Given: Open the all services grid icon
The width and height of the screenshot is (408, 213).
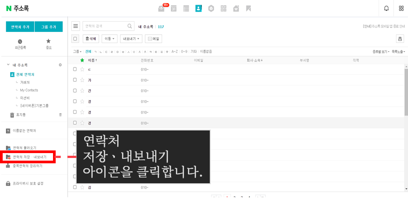Looking at the screenshot, I should point(401,8).
